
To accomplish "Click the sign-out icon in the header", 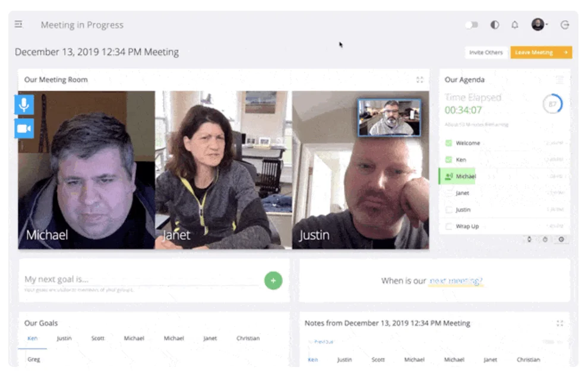I will point(564,25).
